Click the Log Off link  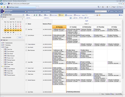120,11
